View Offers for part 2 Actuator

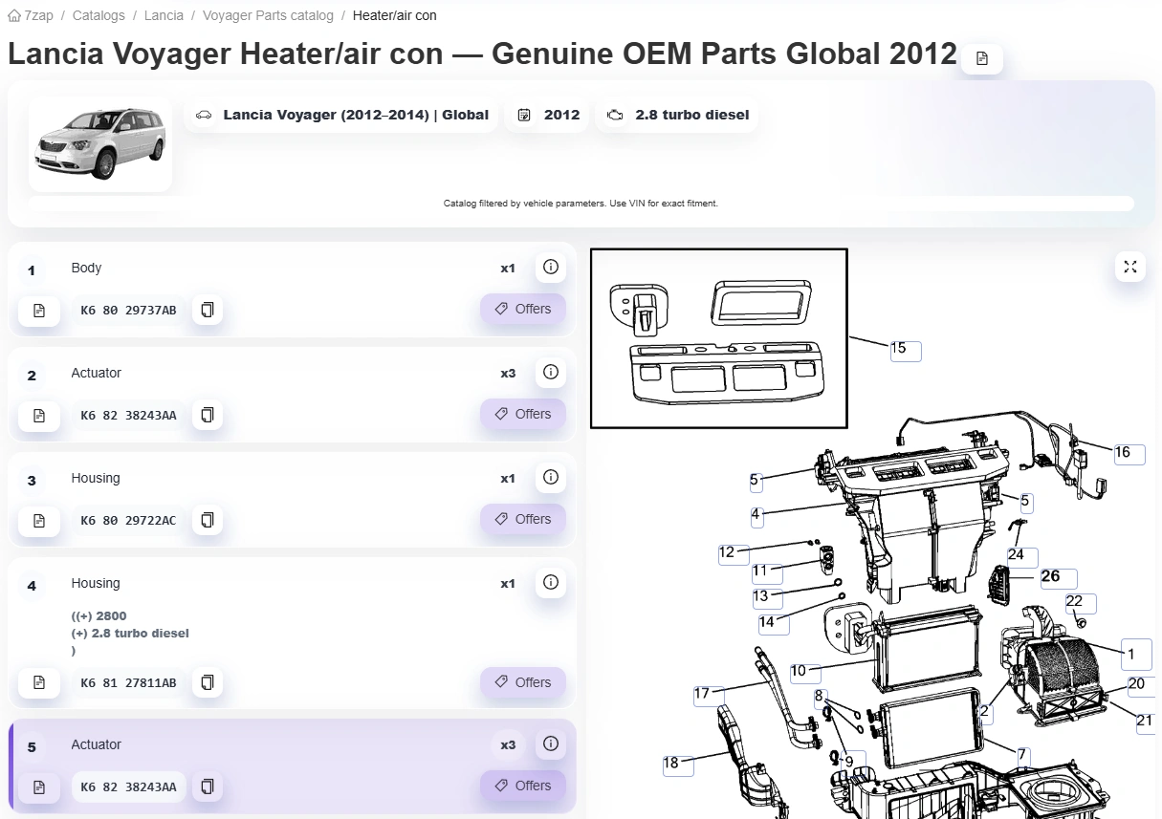[523, 415]
